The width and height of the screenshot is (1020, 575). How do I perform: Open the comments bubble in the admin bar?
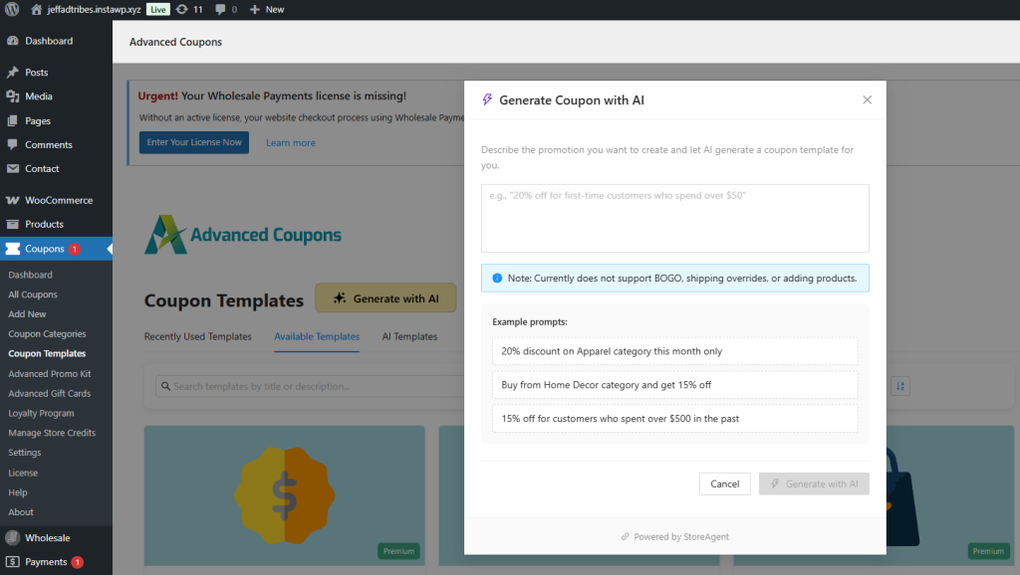[225, 9]
